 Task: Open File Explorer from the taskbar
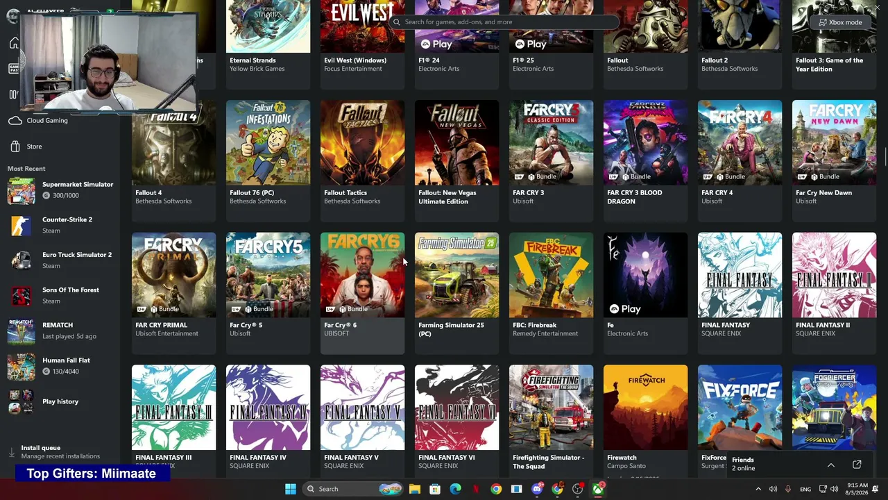click(x=414, y=489)
